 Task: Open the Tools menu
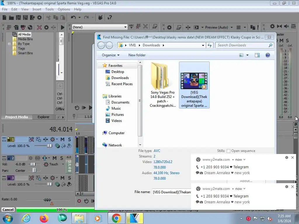[49, 9]
